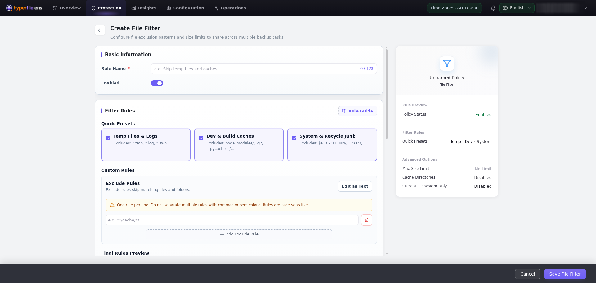Click Add Exclude Rule
The width and height of the screenshot is (596, 283).
239,234
